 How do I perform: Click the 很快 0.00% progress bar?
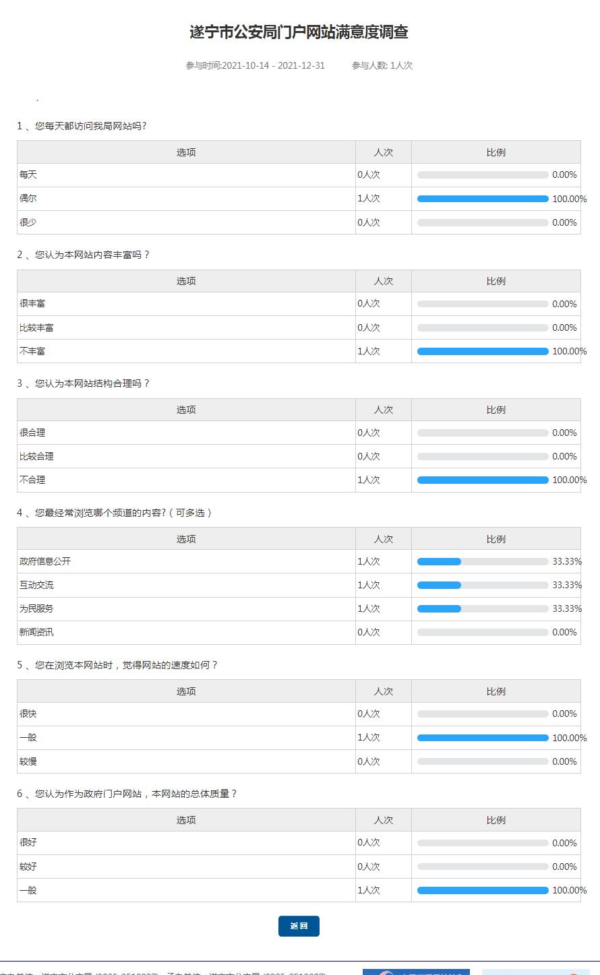[483, 714]
